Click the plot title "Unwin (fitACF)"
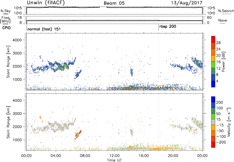Viewport: 234px width, 162px height. pyautogui.click(x=46, y=3)
